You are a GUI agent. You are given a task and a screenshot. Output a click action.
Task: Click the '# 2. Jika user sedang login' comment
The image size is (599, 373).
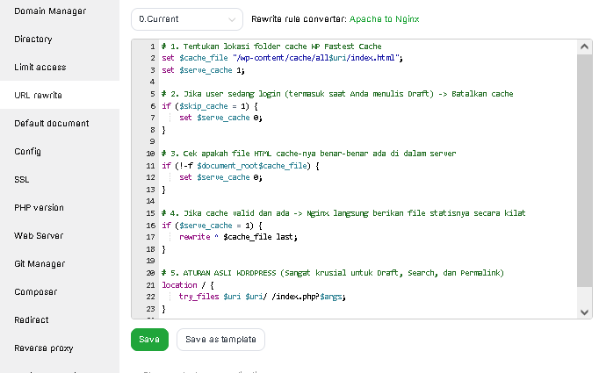337,94
